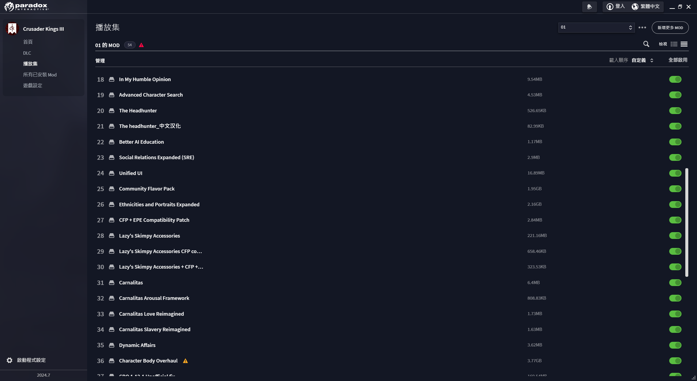Disable The Headhunter mod toggle
The image size is (697, 381).
pos(675,111)
